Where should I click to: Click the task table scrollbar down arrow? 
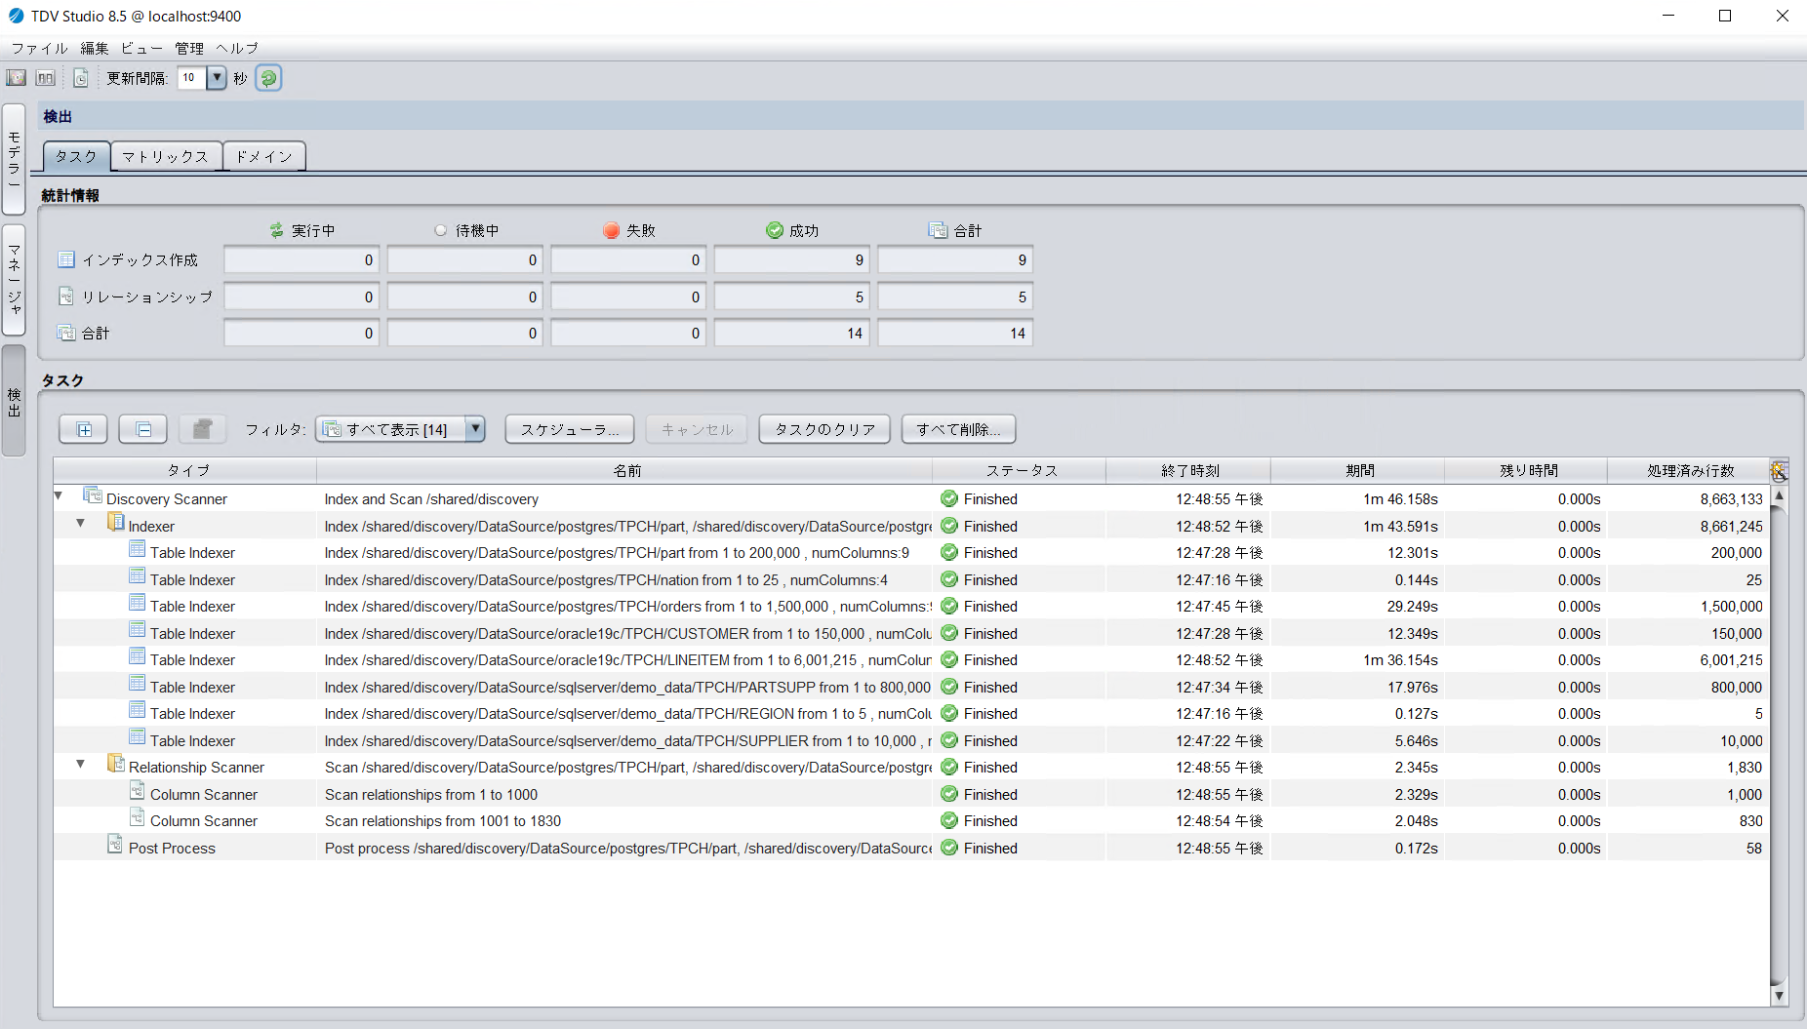tap(1780, 996)
